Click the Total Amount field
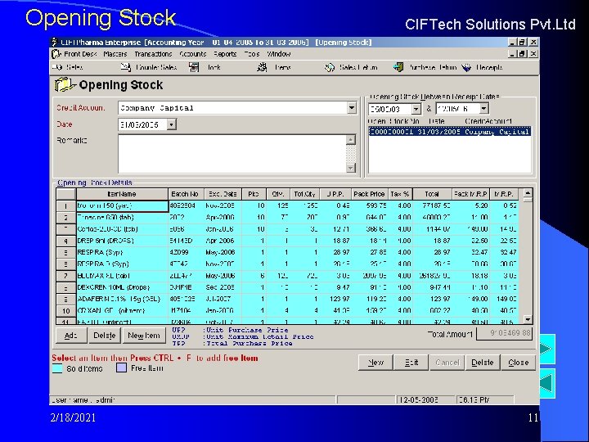This screenshot has width=589, height=442. pyautogui.click(x=504, y=333)
